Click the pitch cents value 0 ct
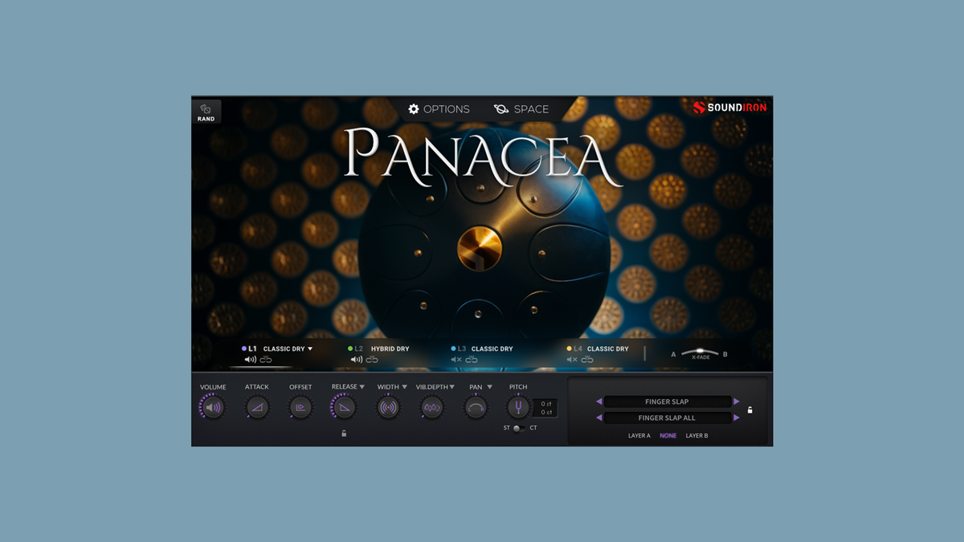The height and width of the screenshot is (542, 964). pos(545,412)
